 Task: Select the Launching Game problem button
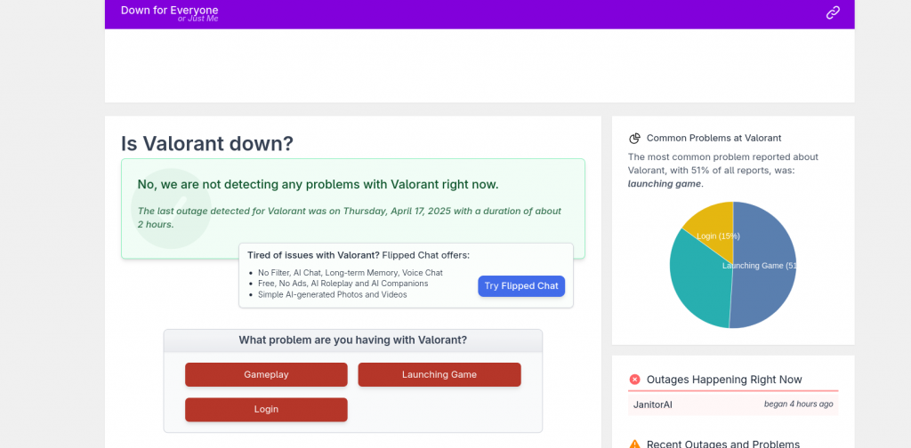[x=439, y=375]
